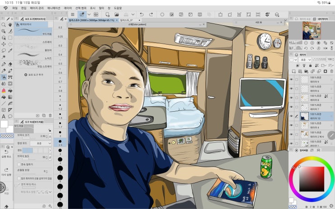The width and height of the screenshot is (335, 209).
Task: Select the 노이즈 sub tool
Action: [x=33, y=56]
